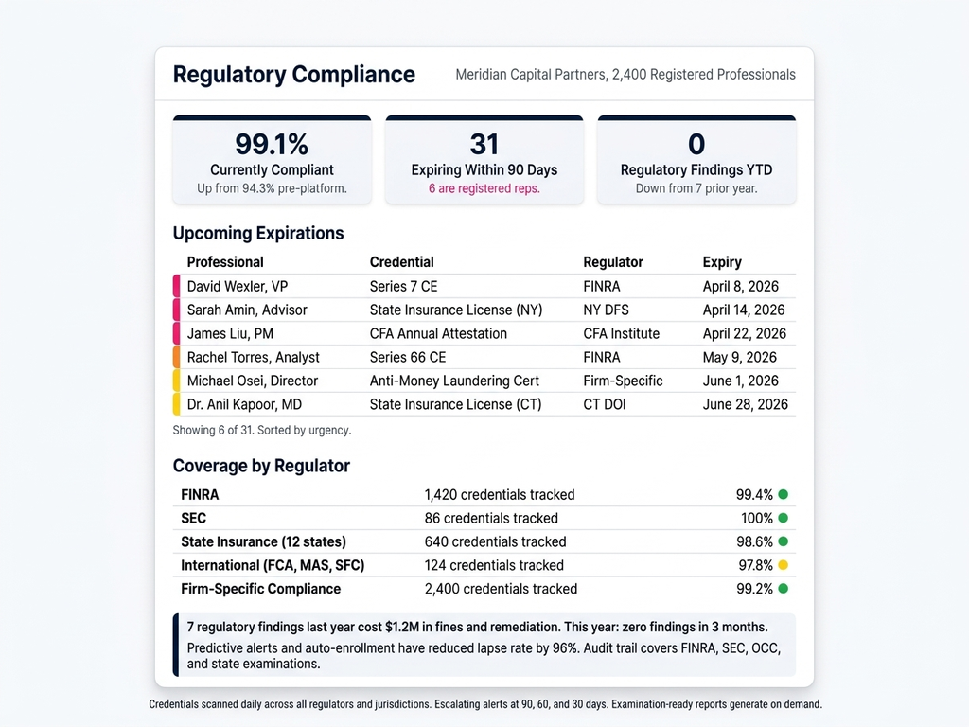Click Dr. Anil Kapoor's yellow urgency marker
Image resolution: width=969 pixels, height=727 pixels.
(176, 404)
